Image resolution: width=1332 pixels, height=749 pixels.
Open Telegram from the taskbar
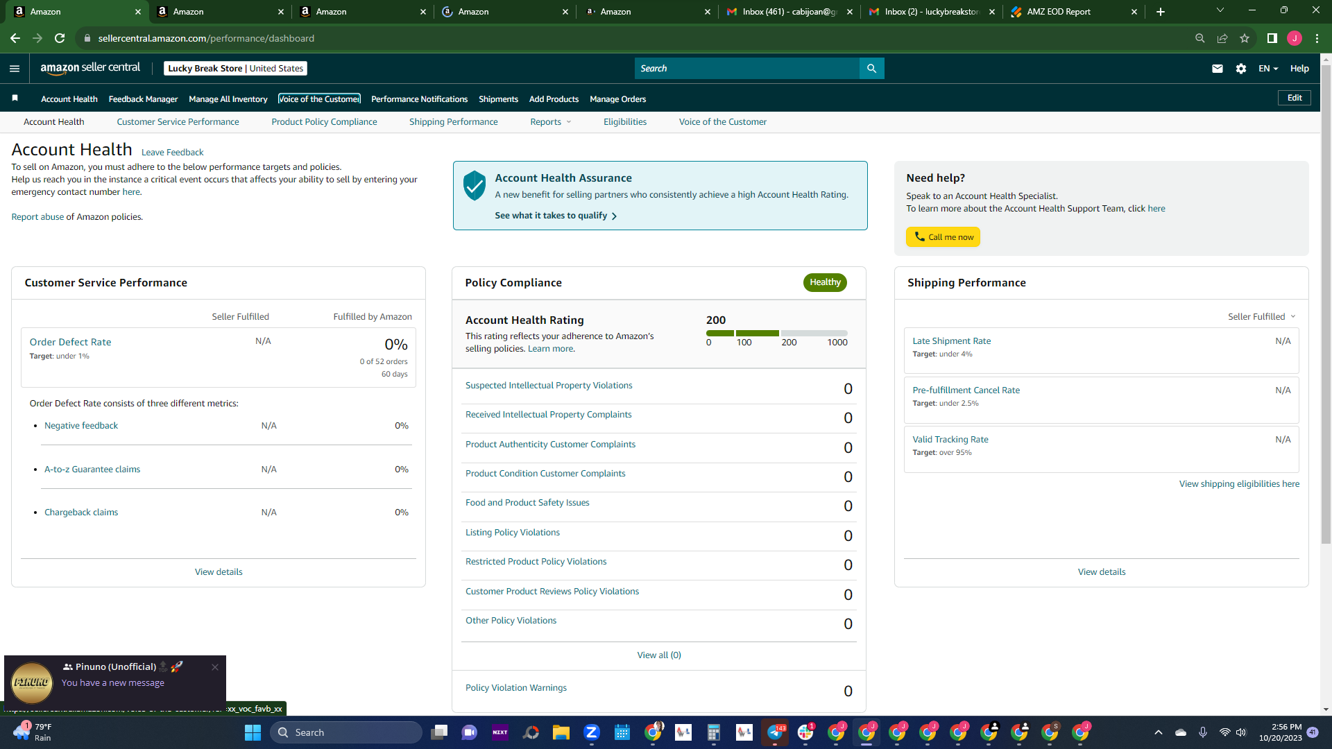[775, 732]
